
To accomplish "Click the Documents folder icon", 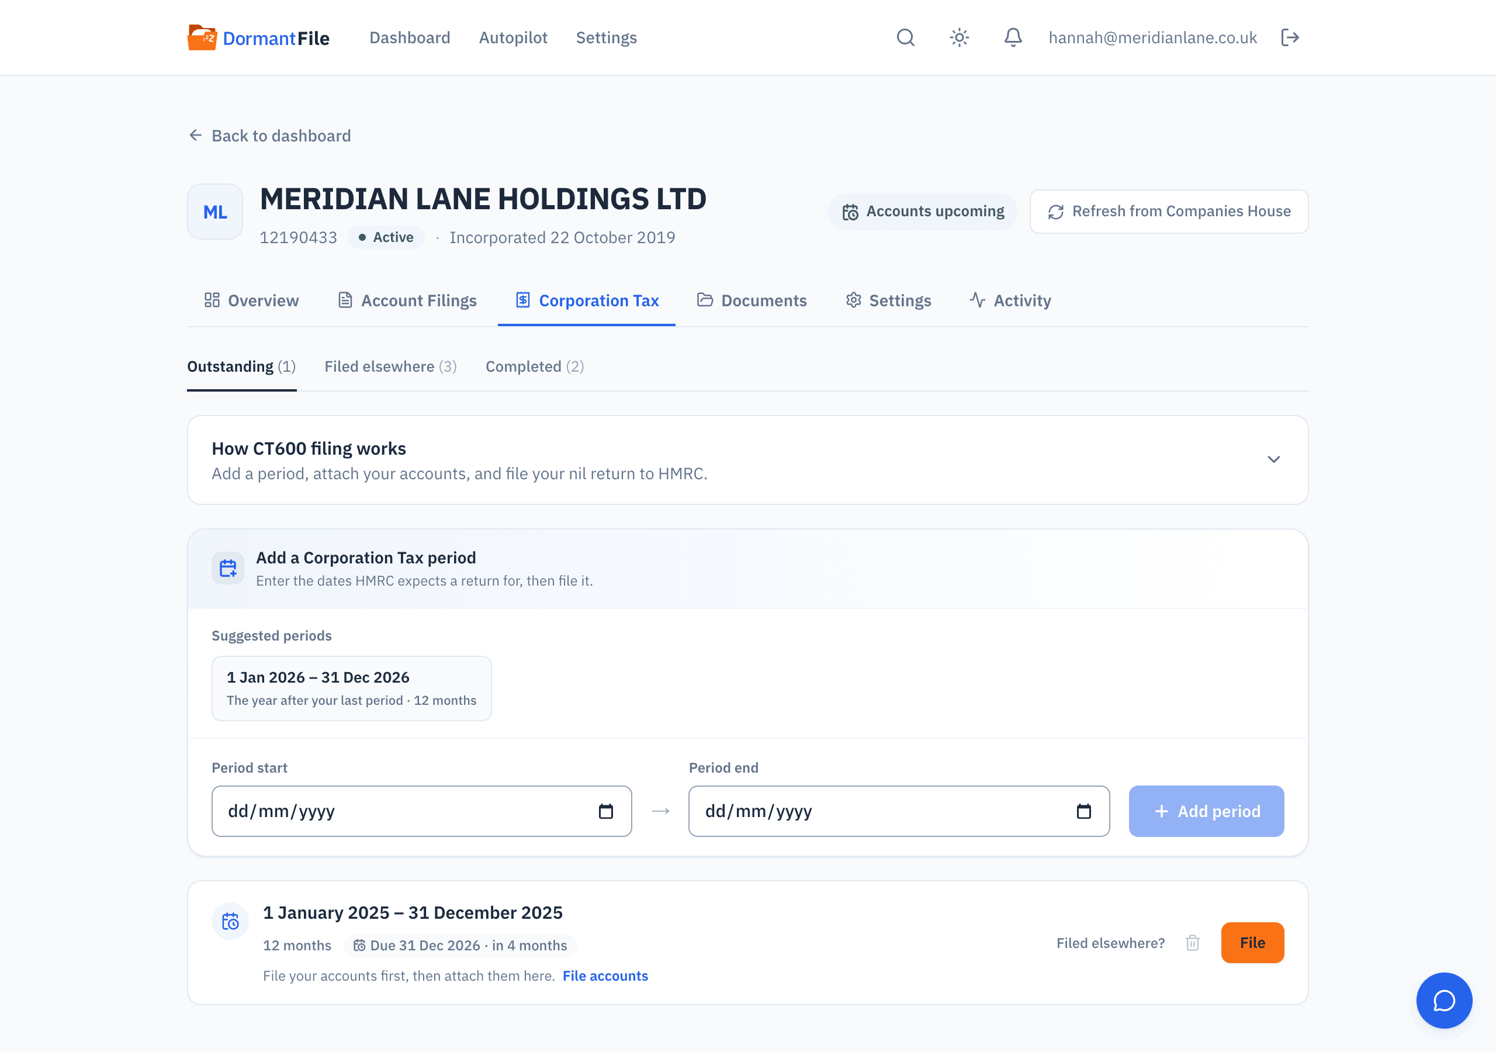I will click(x=705, y=300).
